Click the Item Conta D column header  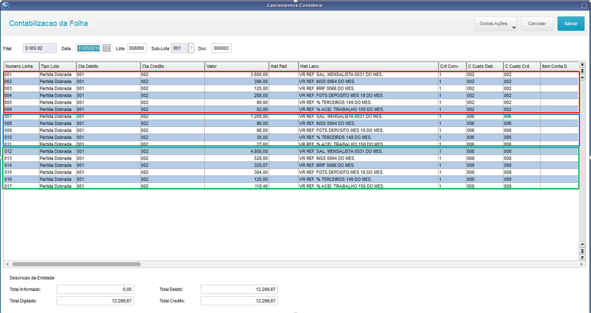click(x=559, y=66)
